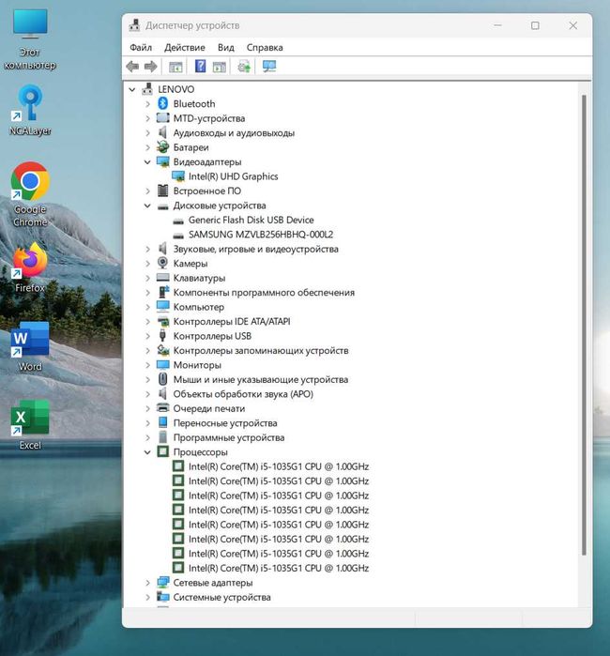Select the NCALayer desktop shortcut
Viewport: 610px width, 656px height.
click(30, 111)
